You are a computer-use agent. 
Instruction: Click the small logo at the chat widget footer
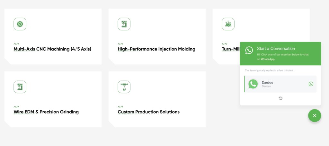(x=280, y=98)
